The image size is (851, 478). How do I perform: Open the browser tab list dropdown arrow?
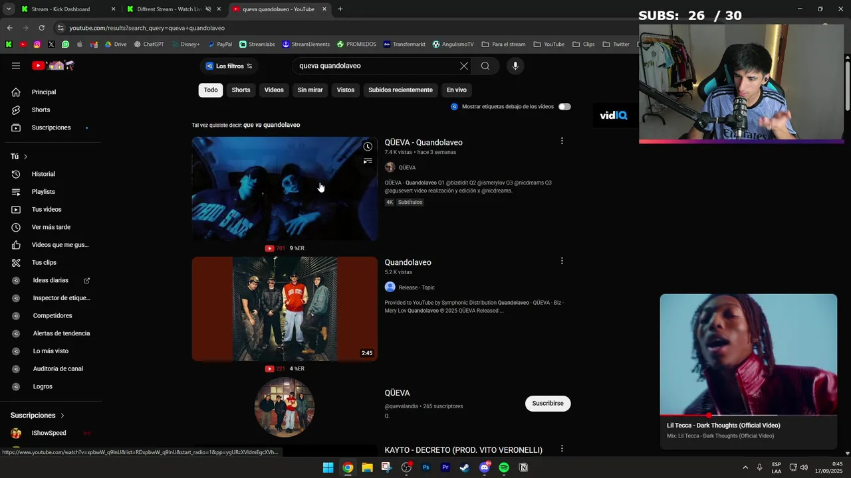click(9, 9)
